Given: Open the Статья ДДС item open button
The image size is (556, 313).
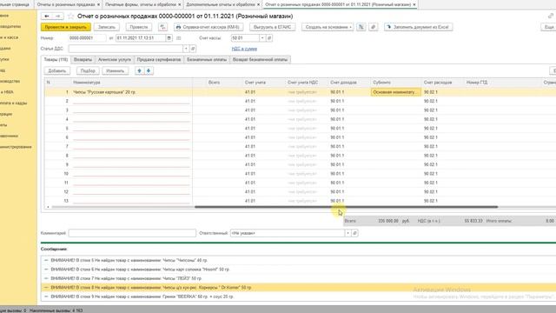Looking at the screenshot, I should click(x=193, y=49).
